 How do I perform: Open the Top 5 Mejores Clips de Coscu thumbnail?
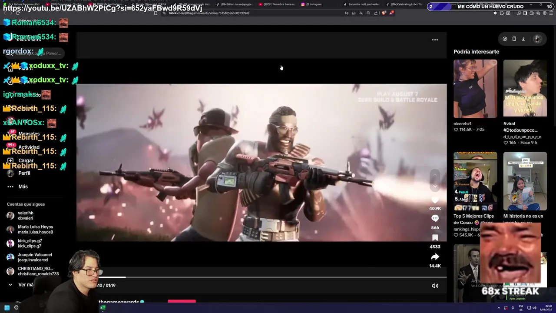475,181
